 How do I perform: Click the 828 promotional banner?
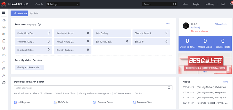pos(205,63)
